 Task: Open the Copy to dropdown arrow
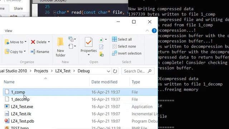click(25, 51)
